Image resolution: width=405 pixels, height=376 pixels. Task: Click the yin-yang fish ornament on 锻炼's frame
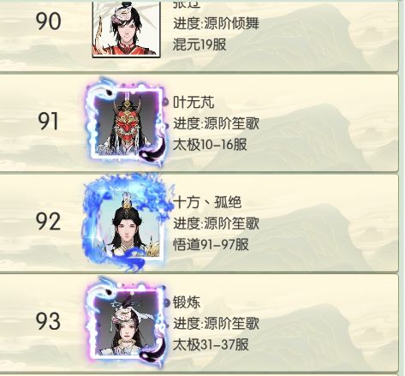153,350
